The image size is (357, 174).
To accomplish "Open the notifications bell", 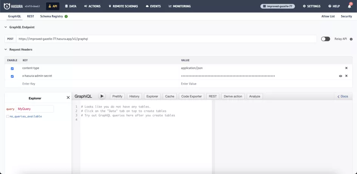I will [349, 6].
